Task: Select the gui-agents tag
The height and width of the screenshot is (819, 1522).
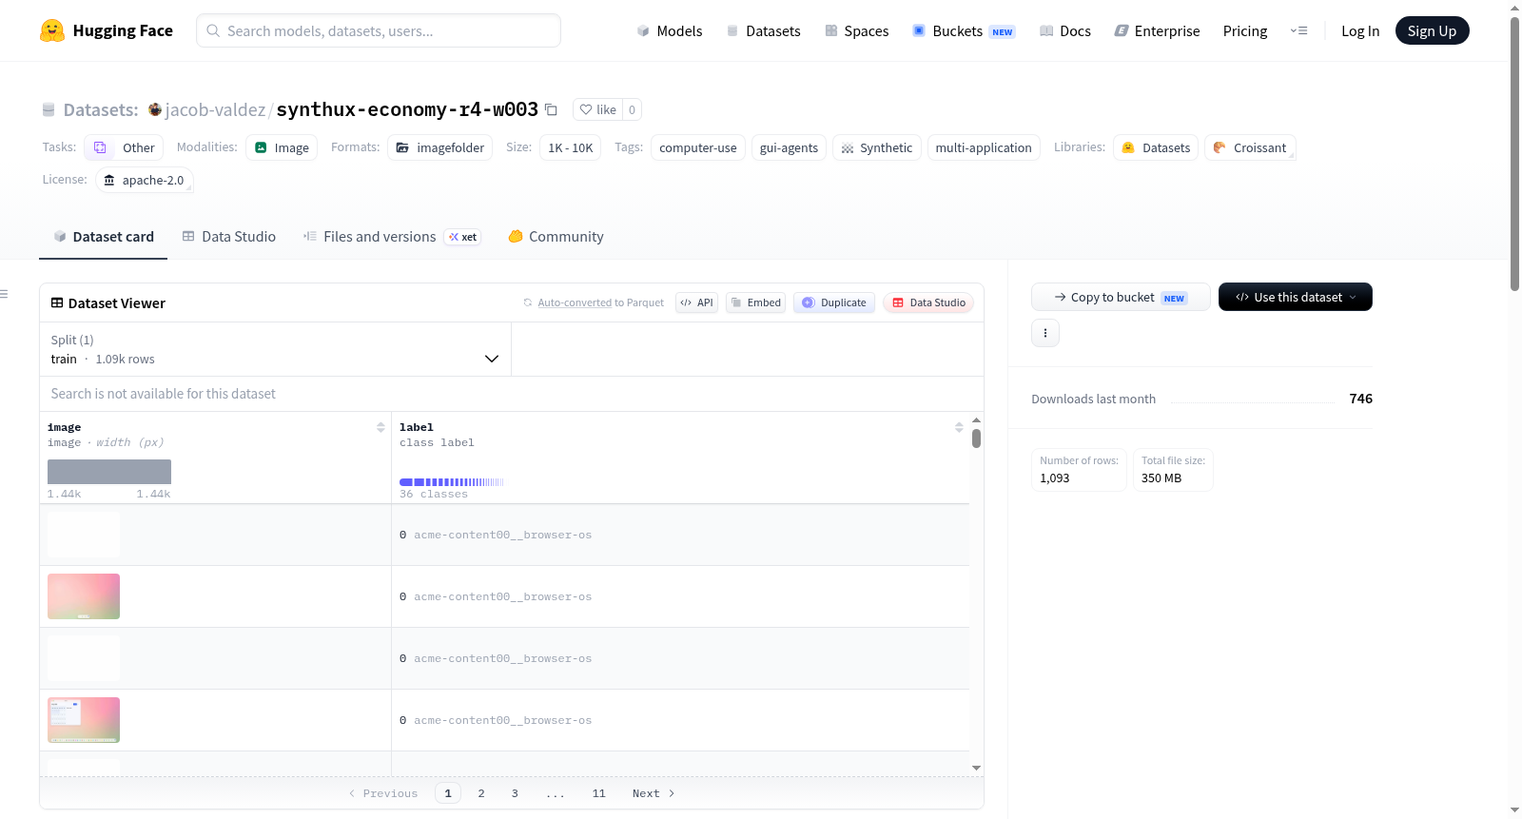Action: (789, 147)
